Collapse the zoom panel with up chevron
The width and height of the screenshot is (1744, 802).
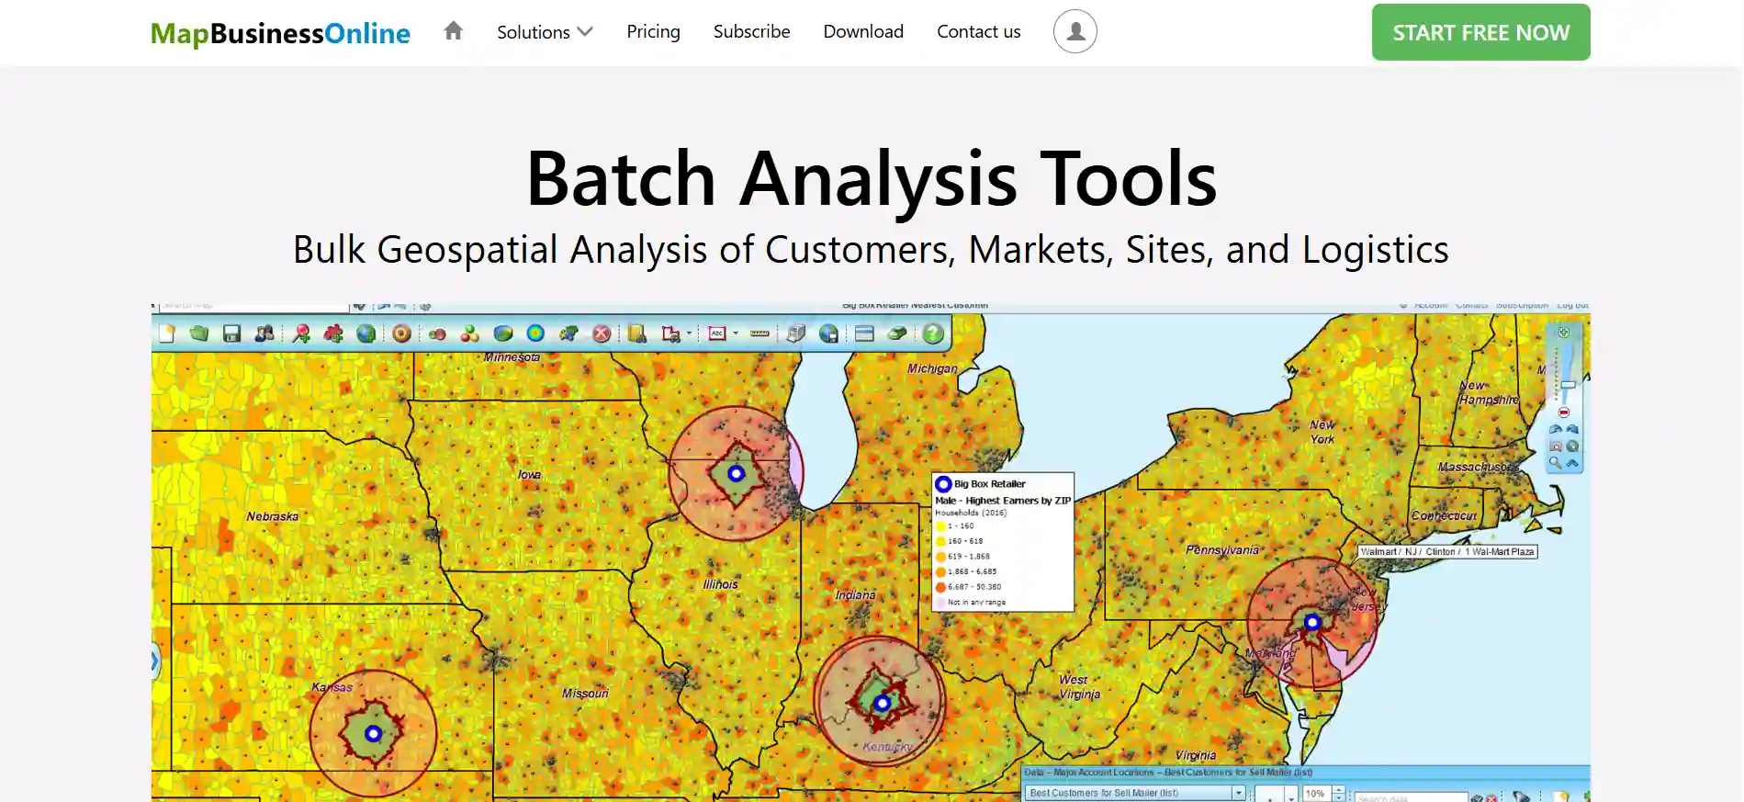tap(1572, 463)
